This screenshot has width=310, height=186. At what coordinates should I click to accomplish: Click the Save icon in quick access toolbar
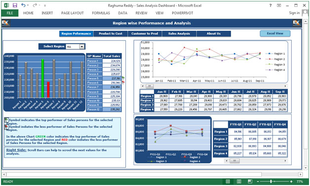[x=15, y=5]
